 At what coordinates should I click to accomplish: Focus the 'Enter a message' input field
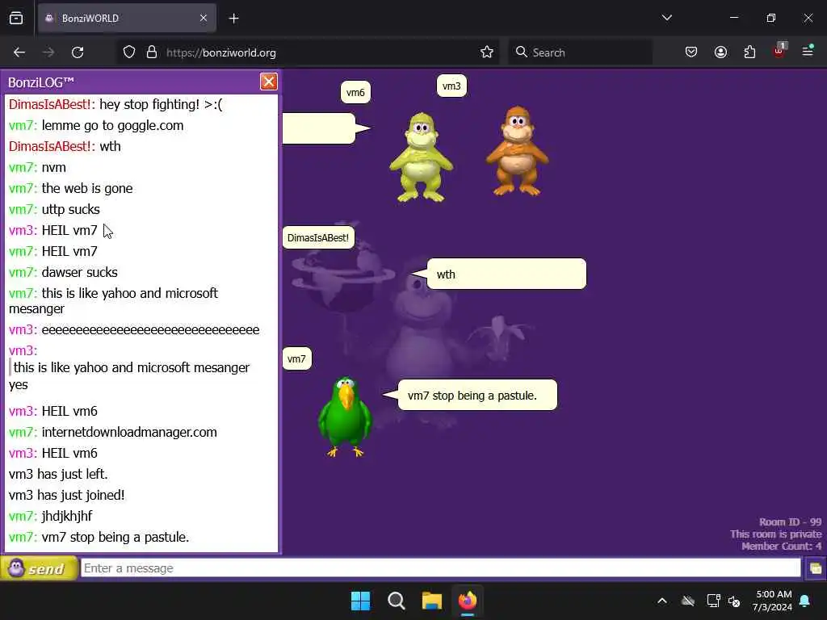(x=440, y=568)
